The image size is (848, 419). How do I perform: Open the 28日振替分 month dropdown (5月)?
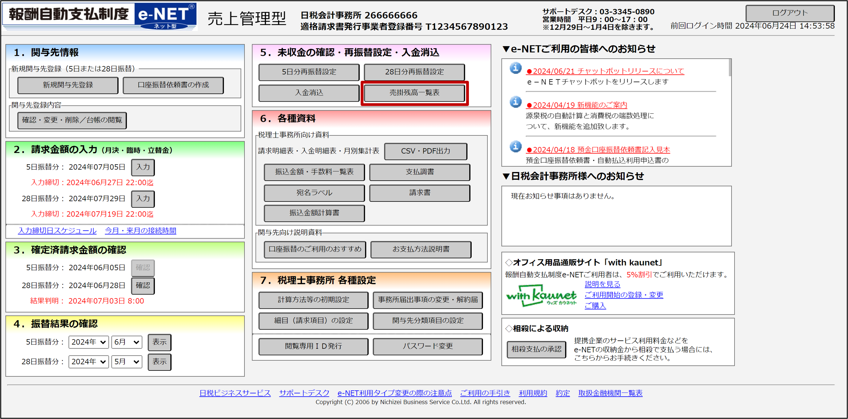click(126, 362)
